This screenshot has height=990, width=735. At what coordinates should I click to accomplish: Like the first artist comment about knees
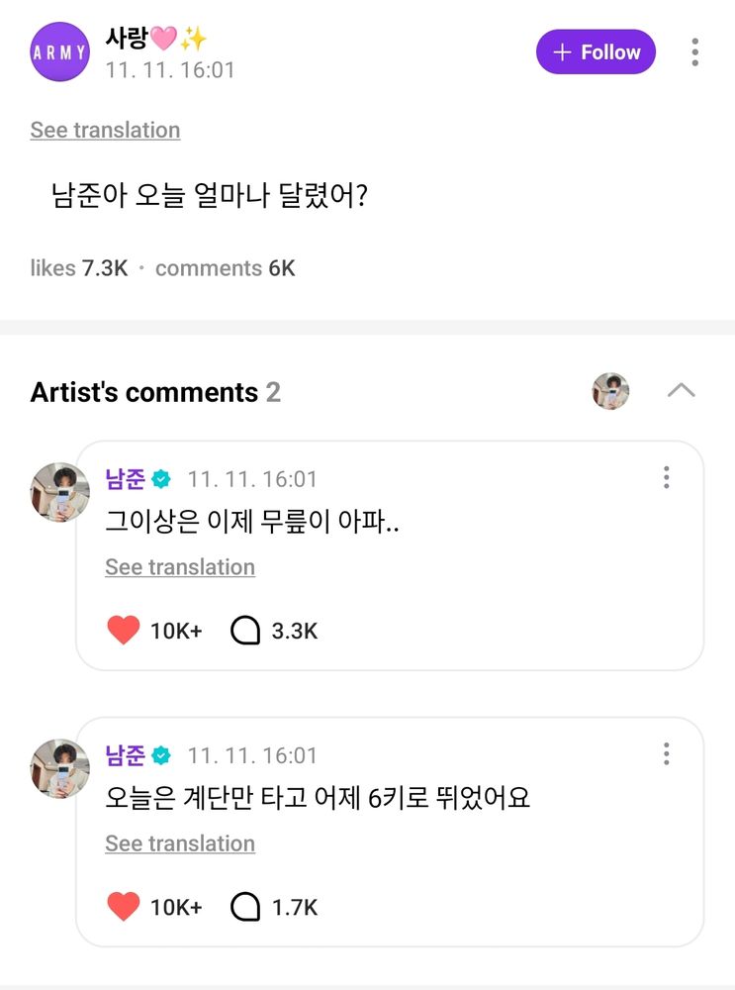click(124, 631)
